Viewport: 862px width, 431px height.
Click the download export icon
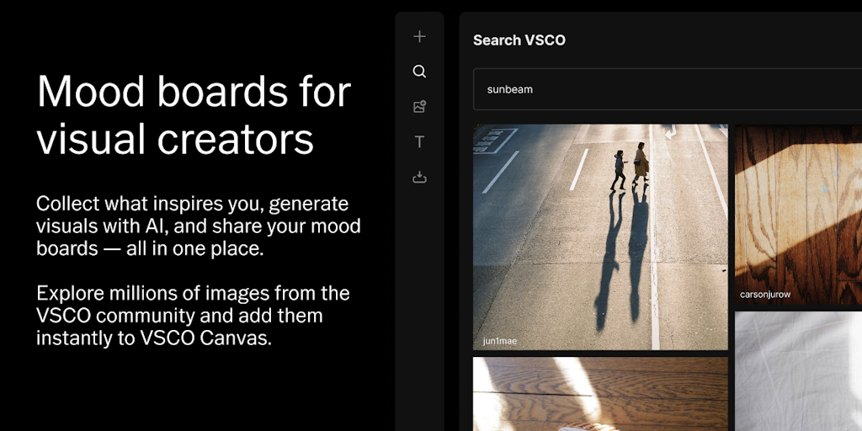419,178
